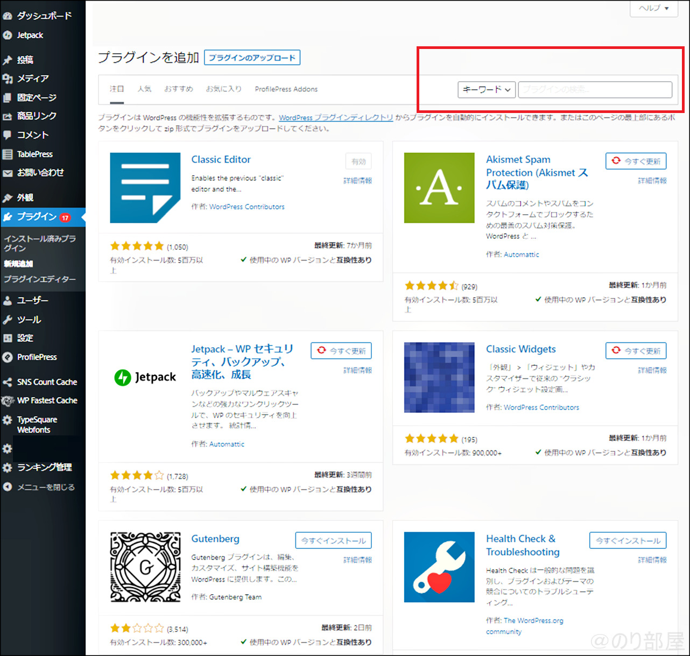
Task: Click 今すぐ更新 for Akismet
Action: pyautogui.click(x=636, y=161)
